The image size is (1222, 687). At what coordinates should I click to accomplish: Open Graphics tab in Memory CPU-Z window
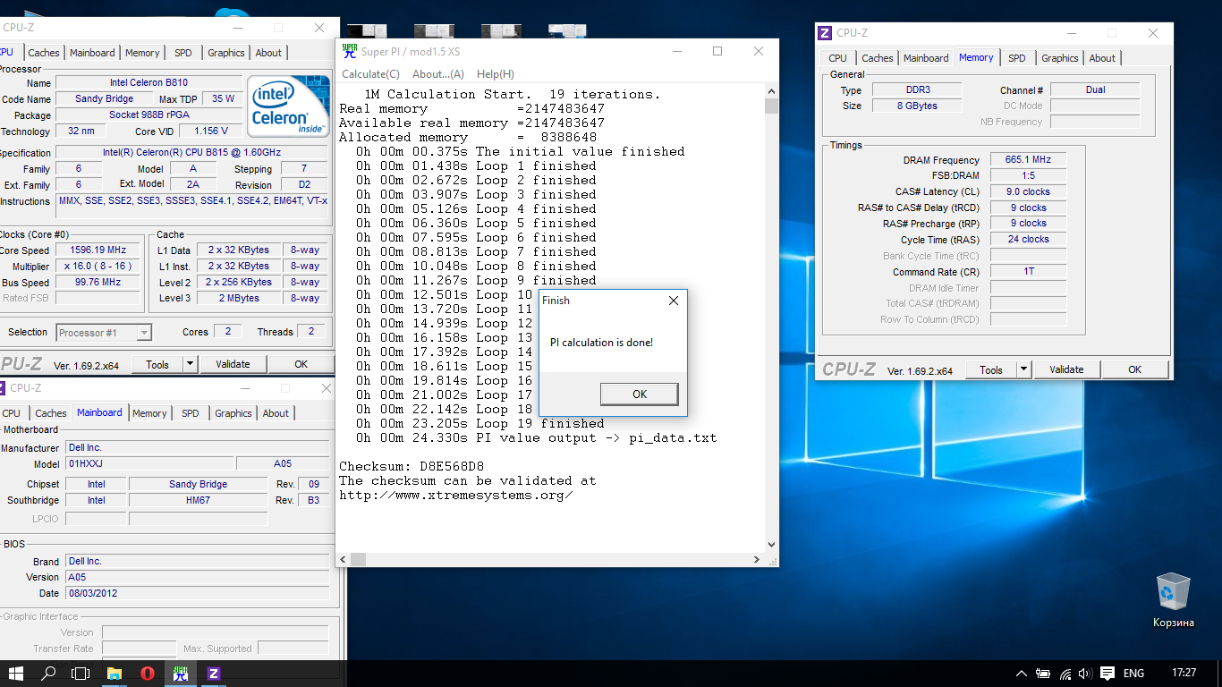(x=1060, y=58)
